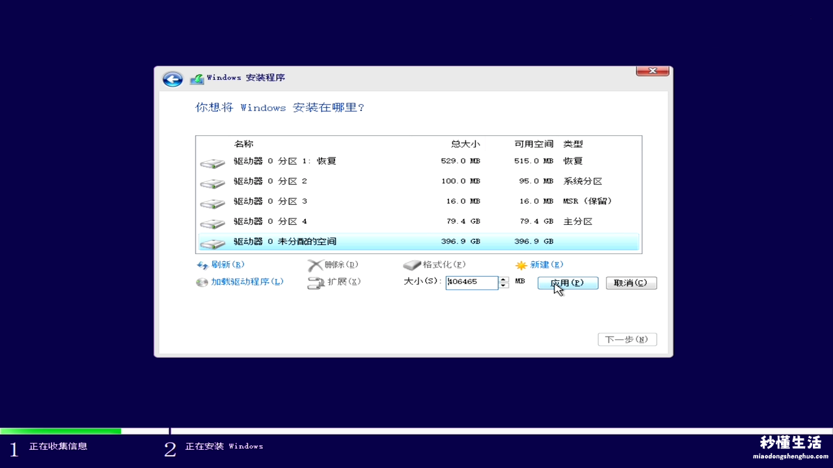Click the 删除 X icon
This screenshot has height=468, width=833.
(x=315, y=265)
